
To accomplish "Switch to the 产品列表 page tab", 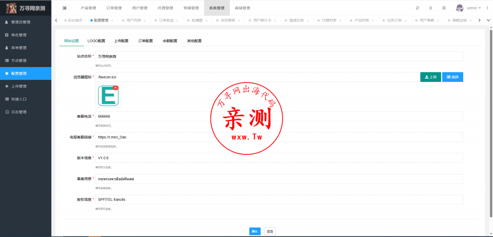I will pyautogui.click(x=362, y=20).
